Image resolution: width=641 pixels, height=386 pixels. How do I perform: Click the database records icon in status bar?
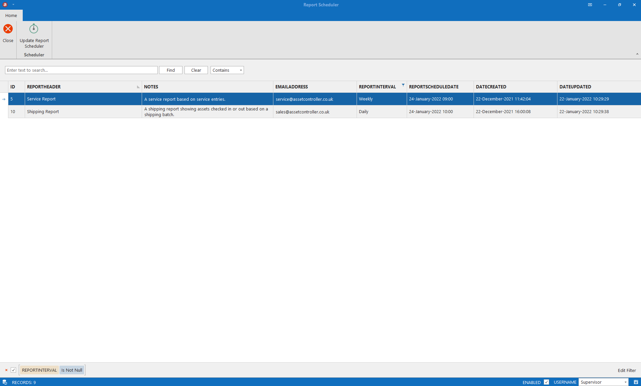(x=5, y=382)
